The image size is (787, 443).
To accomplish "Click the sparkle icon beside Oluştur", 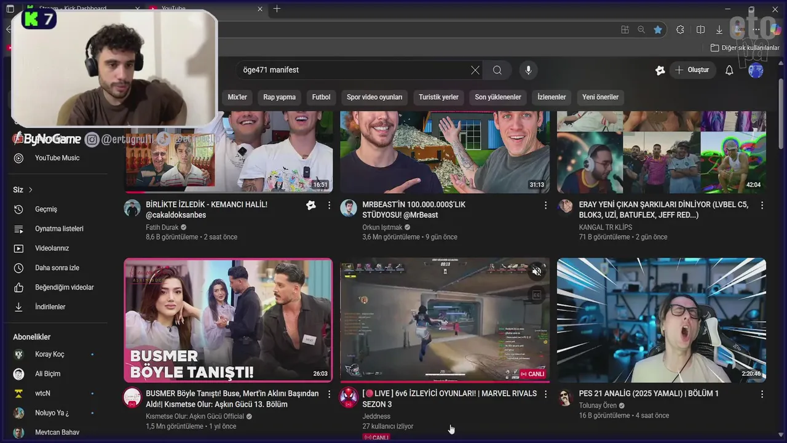I will pos(660,70).
